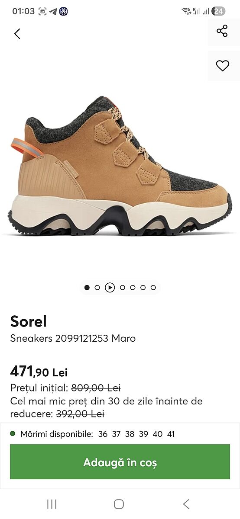
Task: Play the product video indicator
Action: 110,288
